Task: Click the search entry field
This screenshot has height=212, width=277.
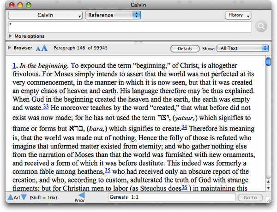Action: point(130,27)
